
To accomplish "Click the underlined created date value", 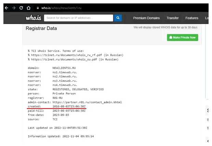I will 69,106.
